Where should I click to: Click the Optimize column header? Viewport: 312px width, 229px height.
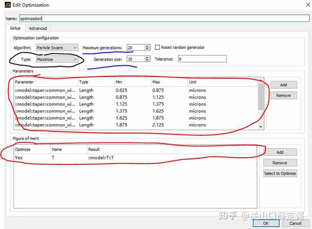pyautogui.click(x=32, y=149)
